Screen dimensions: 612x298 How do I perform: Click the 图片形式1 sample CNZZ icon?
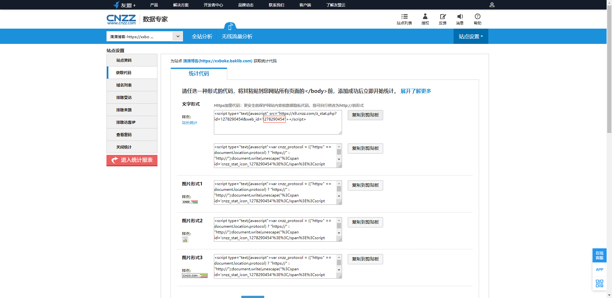(x=190, y=202)
